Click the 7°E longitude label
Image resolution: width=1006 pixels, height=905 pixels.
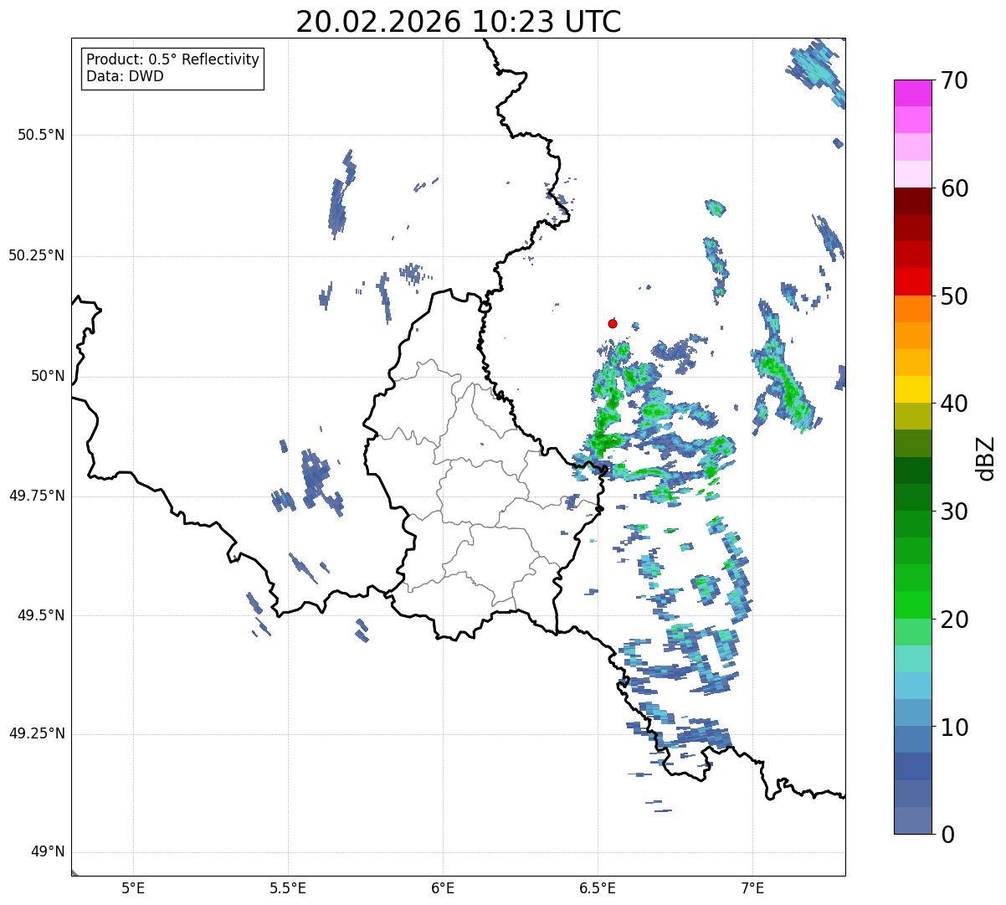(x=752, y=887)
